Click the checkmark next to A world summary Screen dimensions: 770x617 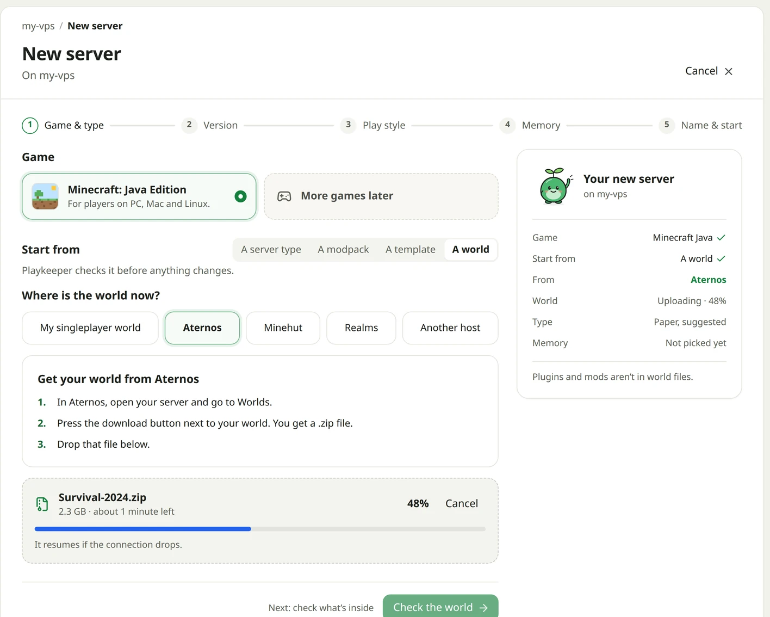(721, 258)
